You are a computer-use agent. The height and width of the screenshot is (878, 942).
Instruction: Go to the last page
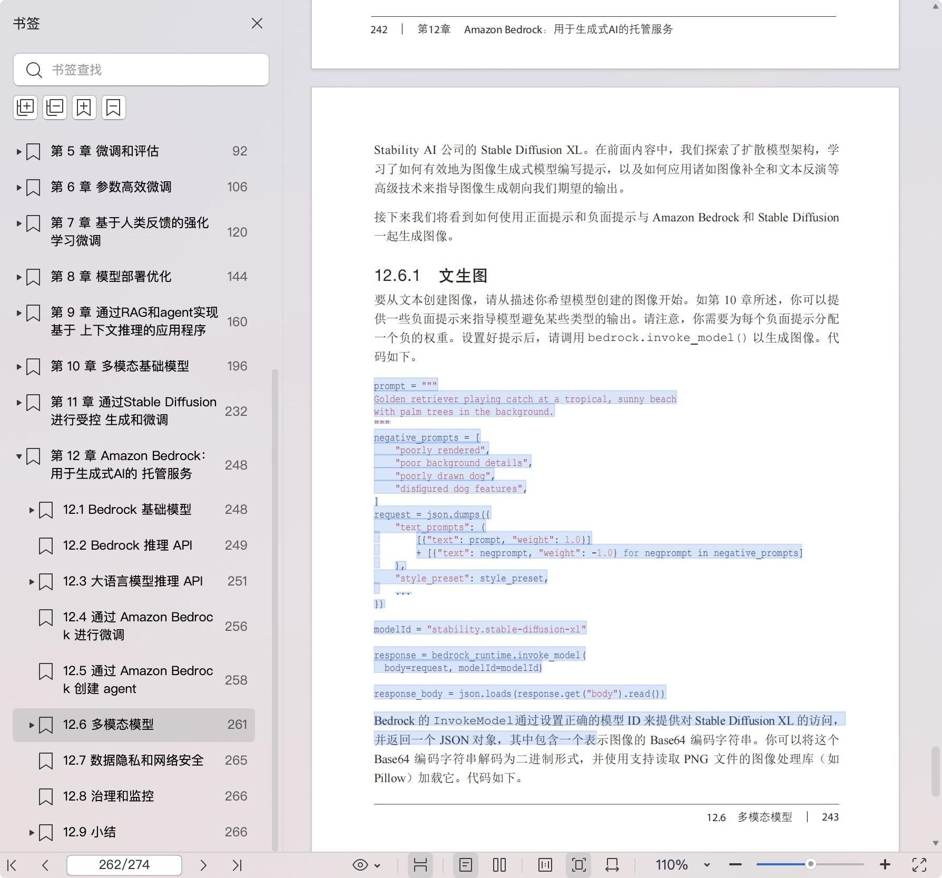(237, 865)
